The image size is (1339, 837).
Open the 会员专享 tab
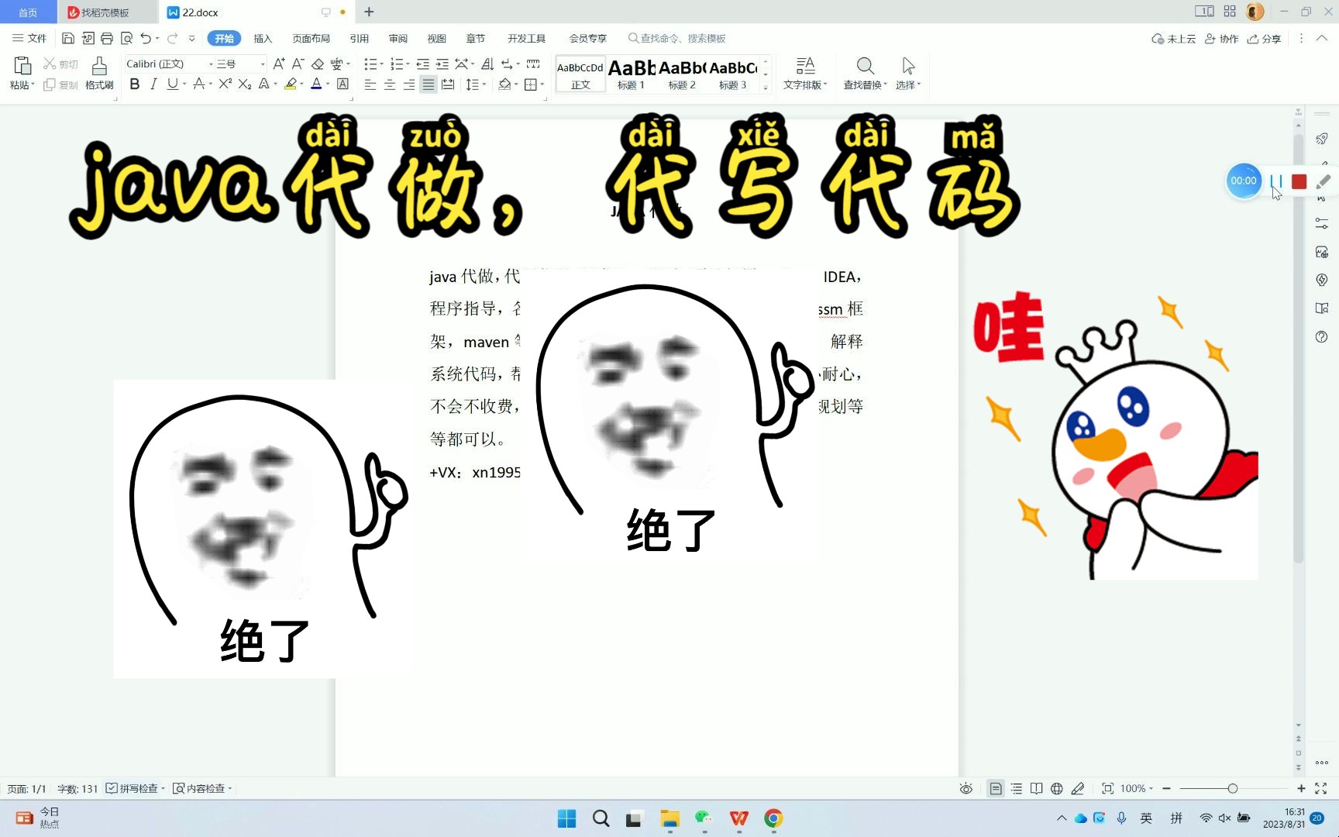coord(587,38)
